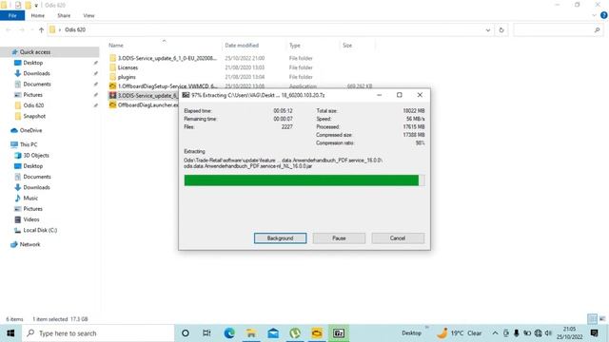Viewport: 609px width, 342px height.
Task: Switch to 7-Zip taskbar icon
Action: click(339, 333)
